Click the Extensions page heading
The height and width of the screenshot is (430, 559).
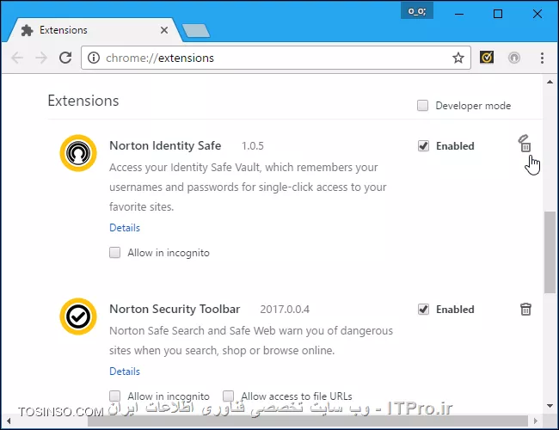pos(83,101)
